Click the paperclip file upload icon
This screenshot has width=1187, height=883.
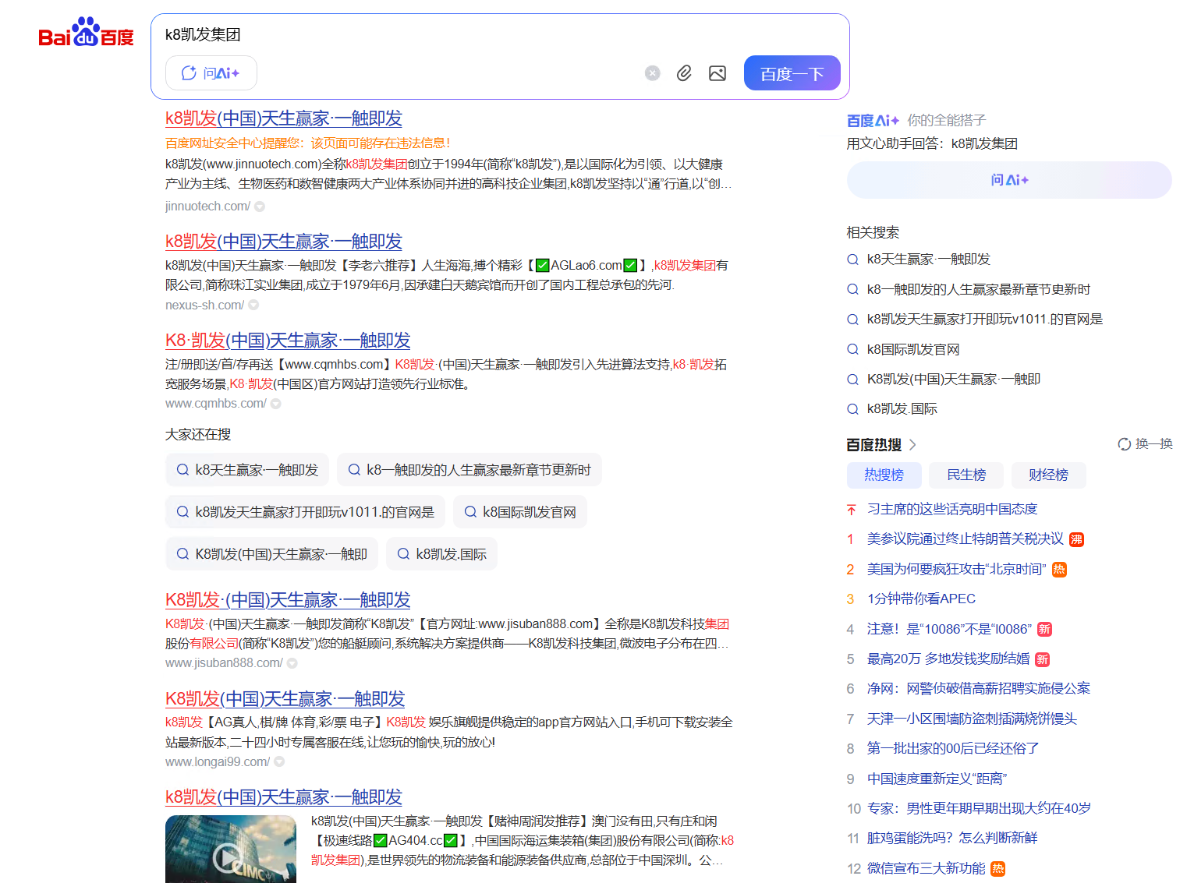pos(684,73)
